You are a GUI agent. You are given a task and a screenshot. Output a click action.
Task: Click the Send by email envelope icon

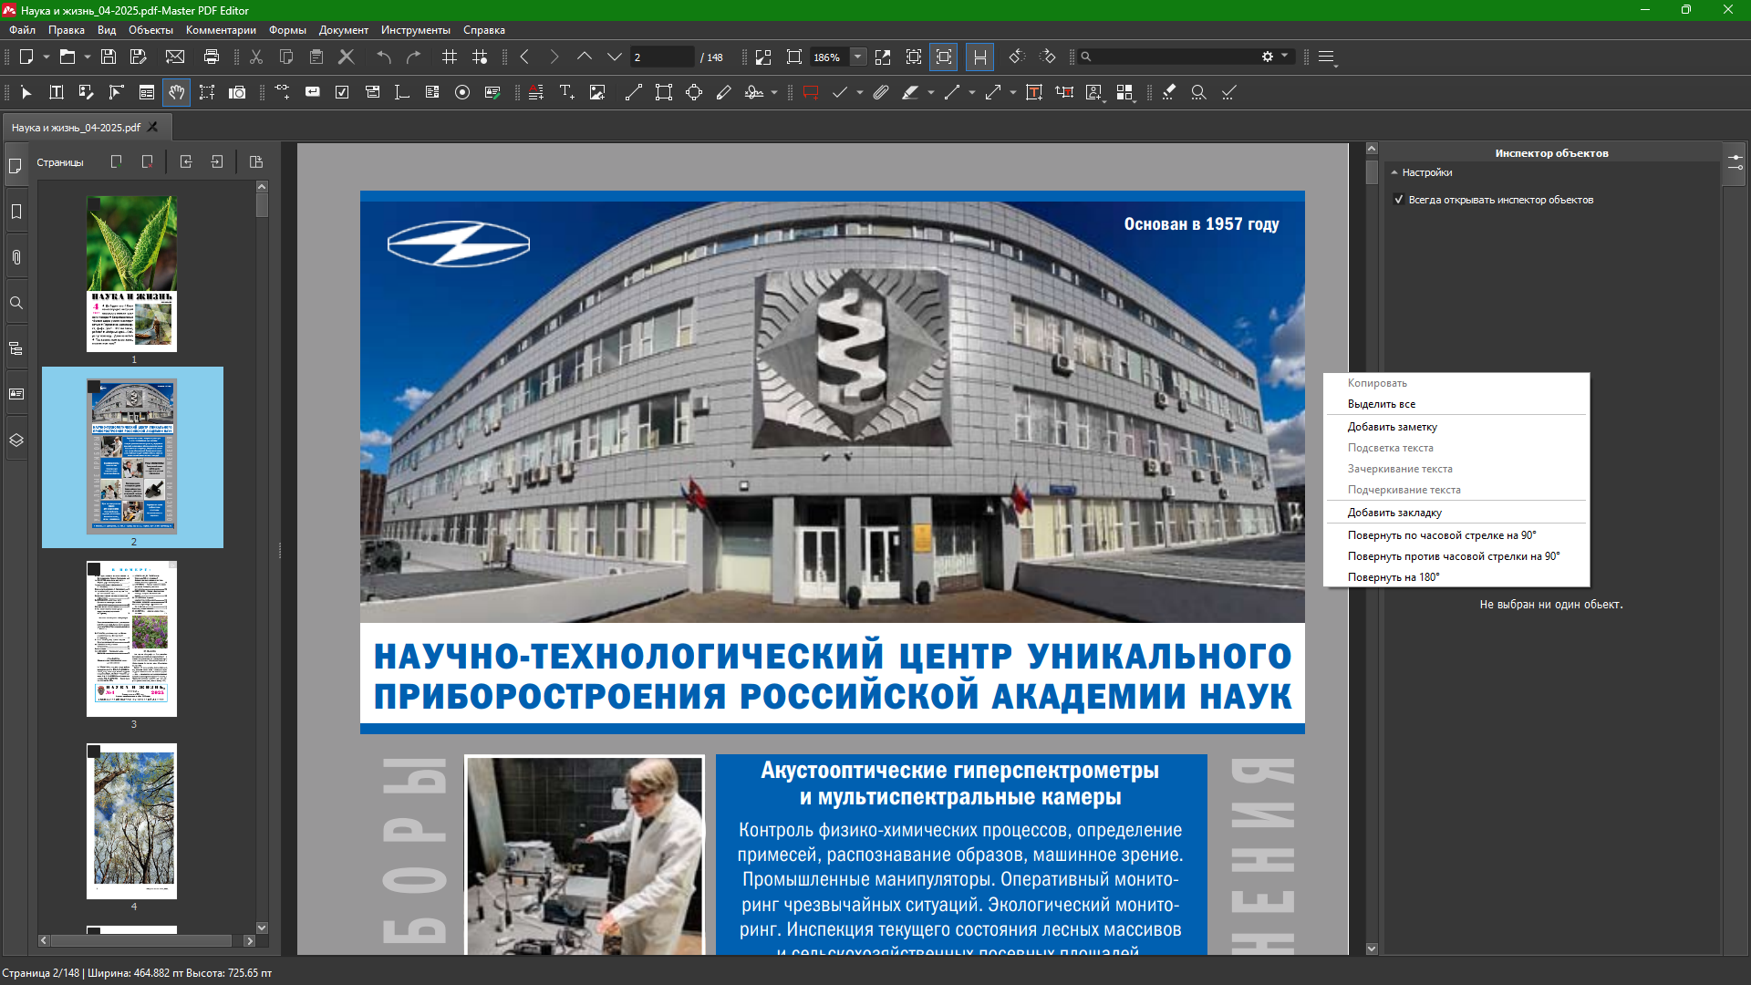(x=175, y=57)
